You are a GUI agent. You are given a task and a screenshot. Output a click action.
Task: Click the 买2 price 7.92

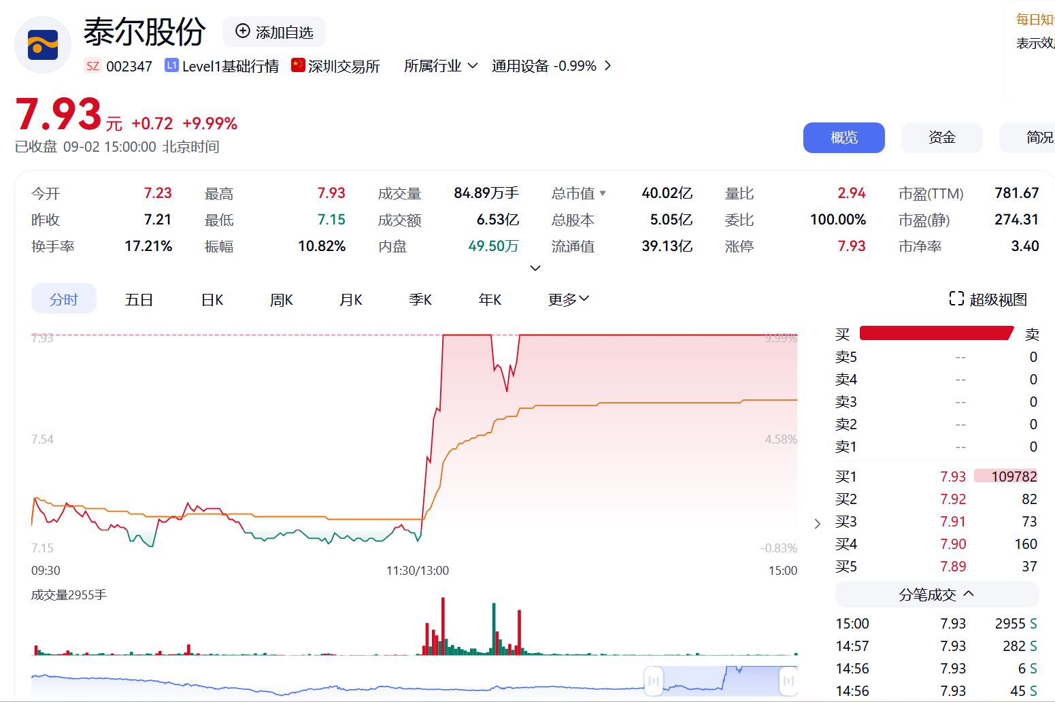coord(953,499)
